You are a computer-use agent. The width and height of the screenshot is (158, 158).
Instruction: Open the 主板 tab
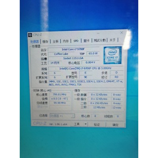[56, 41]
